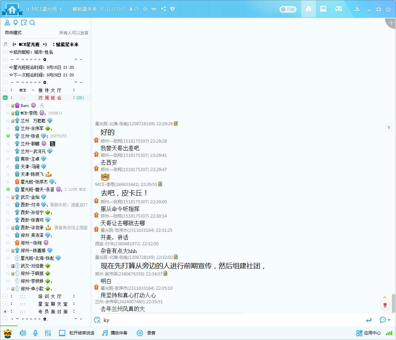
Task: Open the 自由模式 speaking mode selector
Action: point(13,33)
